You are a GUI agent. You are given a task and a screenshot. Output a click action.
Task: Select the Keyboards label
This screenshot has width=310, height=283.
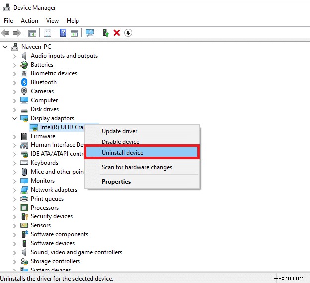point(45,163)
